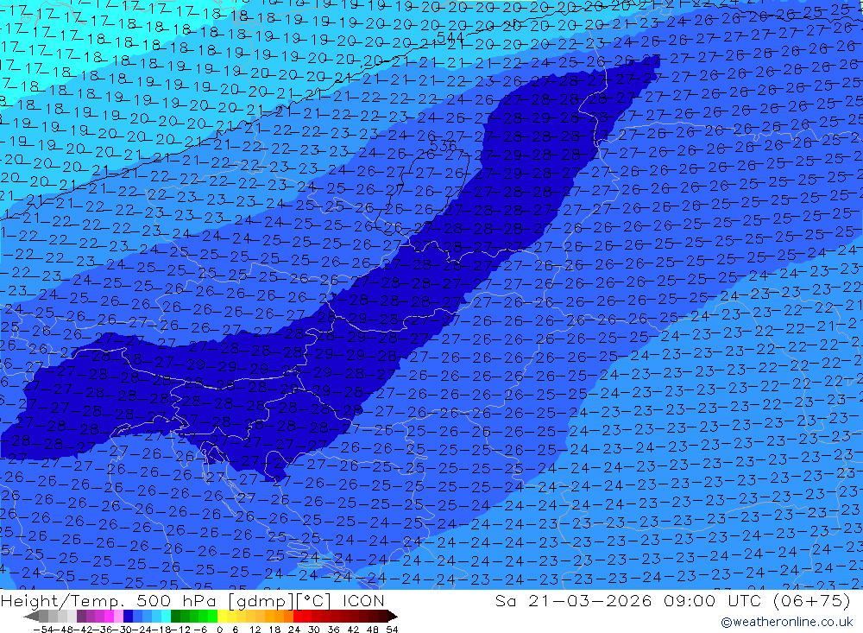This screenshot has height=633, width=863.
Task: Click the 544 height contour label
Action: (x=450, y=37)
